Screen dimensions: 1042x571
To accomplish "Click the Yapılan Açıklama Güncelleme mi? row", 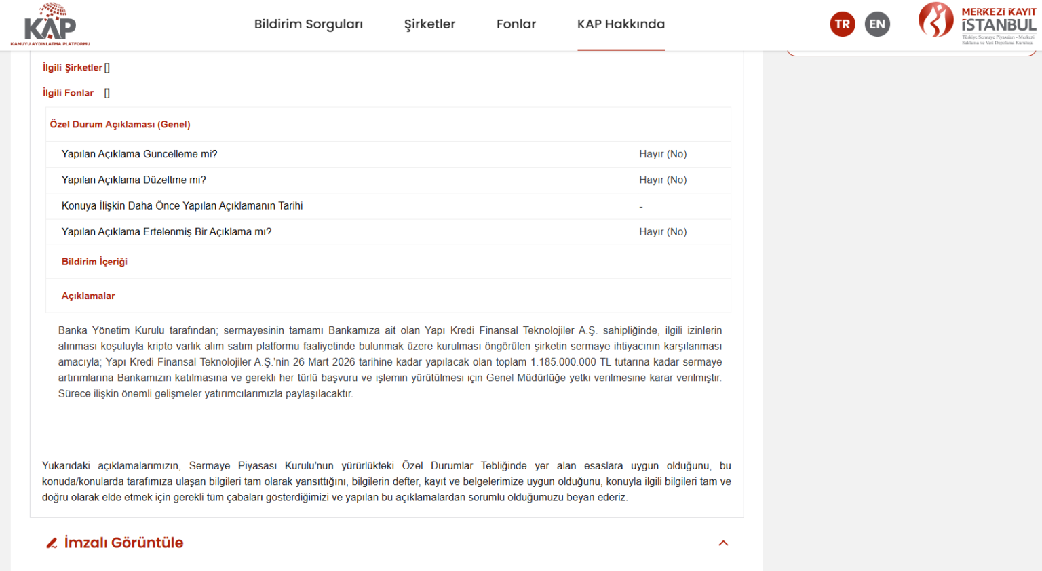I will pos(388,154).
